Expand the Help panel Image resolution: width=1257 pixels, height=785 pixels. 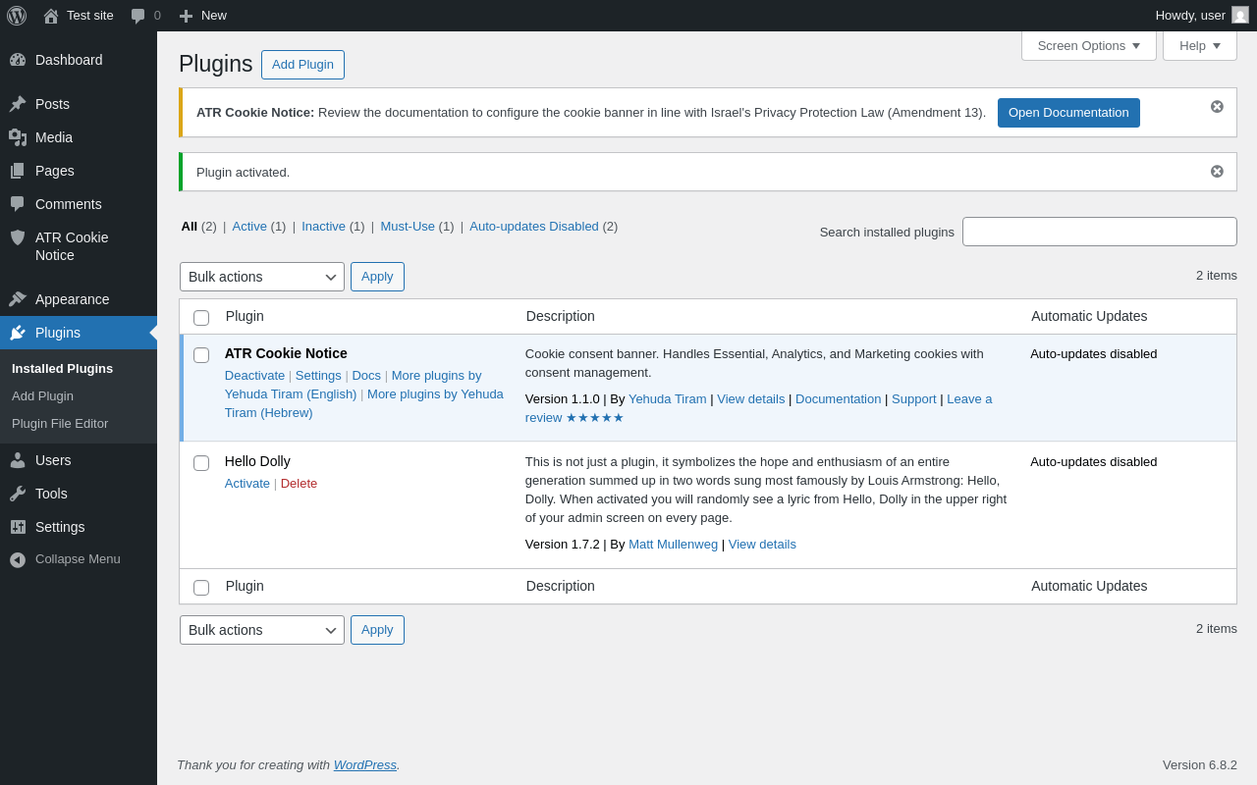(x=1200, y=45)
